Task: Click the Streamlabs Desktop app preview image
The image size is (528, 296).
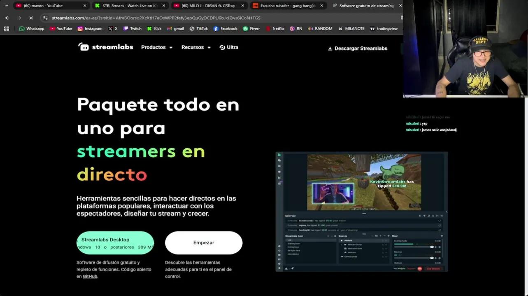Action: [x=362, y=212]
